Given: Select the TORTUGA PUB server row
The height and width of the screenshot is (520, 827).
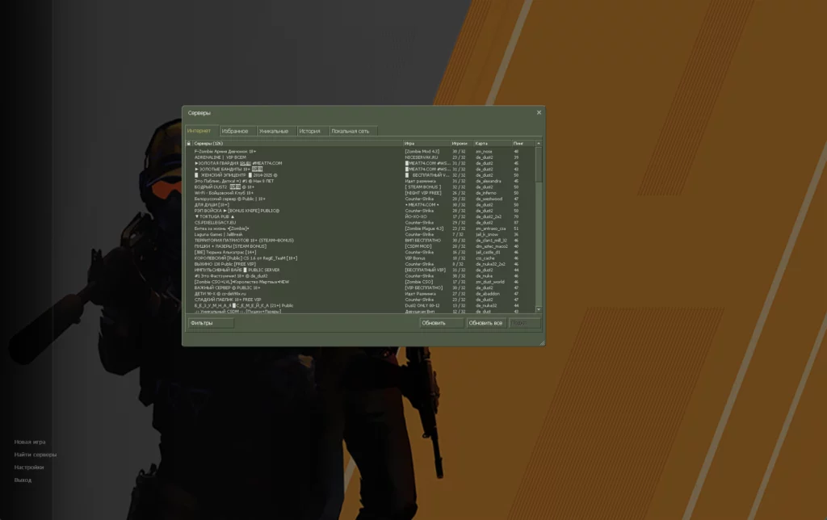Looking at the screenshot, I should [x=360, y=216].
